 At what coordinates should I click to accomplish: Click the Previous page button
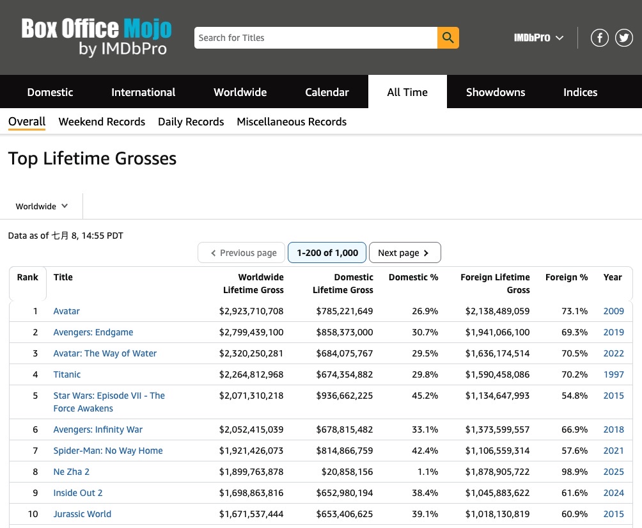click(x=243, y=253)
